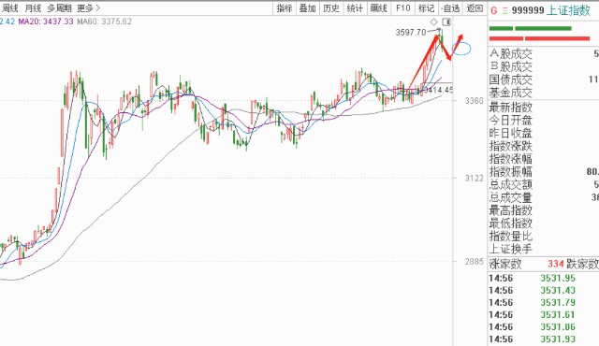
Task: Select the 国债成交 row
Action: [x=544, y=79]
